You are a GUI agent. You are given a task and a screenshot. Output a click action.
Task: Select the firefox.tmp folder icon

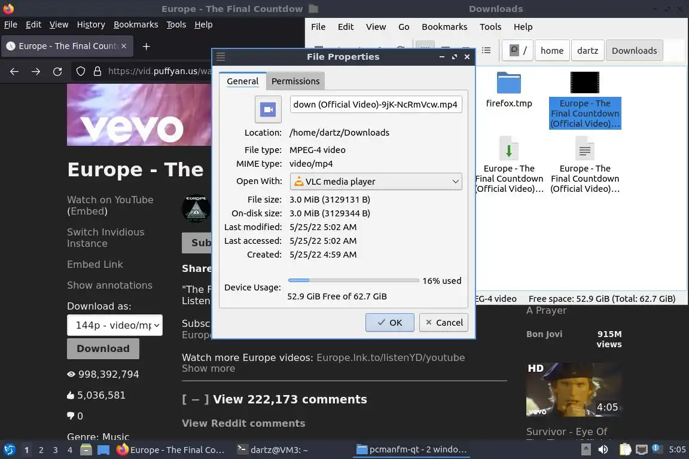click(x=509, y=82)
